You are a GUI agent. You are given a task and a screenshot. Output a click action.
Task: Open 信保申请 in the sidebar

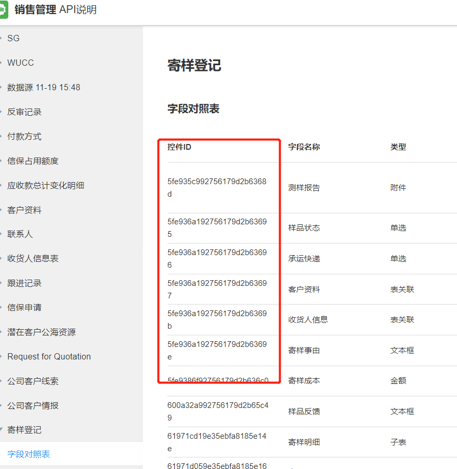click(24, 307)
